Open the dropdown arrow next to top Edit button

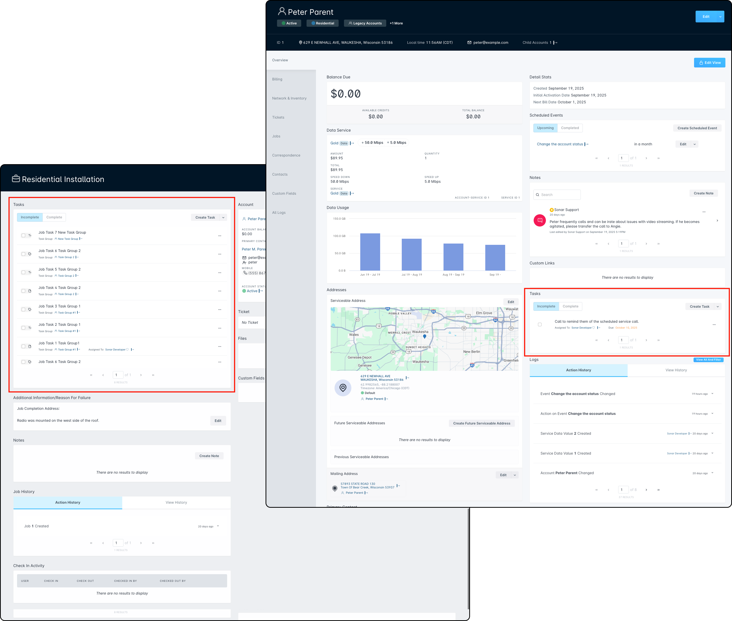720,17
